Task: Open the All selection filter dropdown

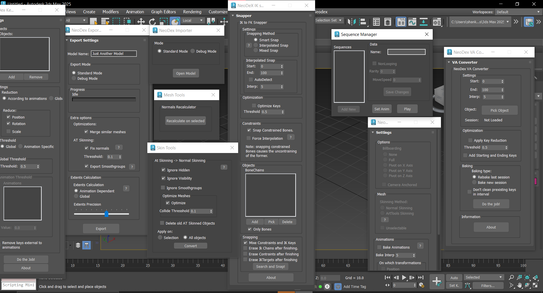Action: tap(76, 20)
